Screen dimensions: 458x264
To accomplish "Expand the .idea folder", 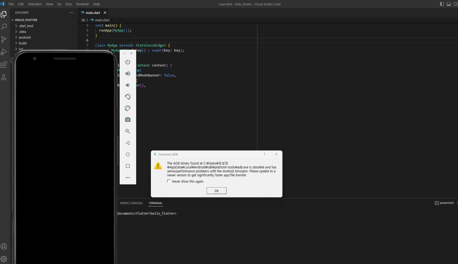I will (22, 32).
